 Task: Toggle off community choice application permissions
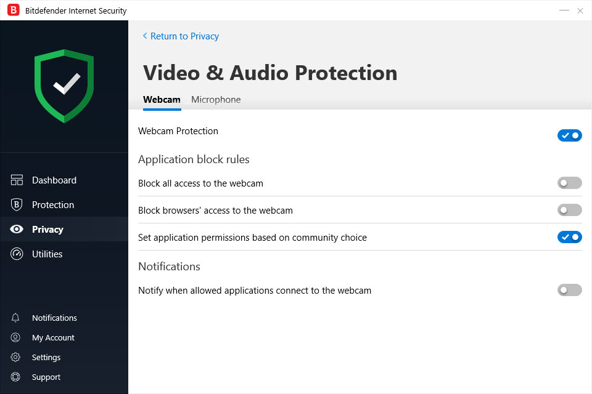[x=569, y=237]
